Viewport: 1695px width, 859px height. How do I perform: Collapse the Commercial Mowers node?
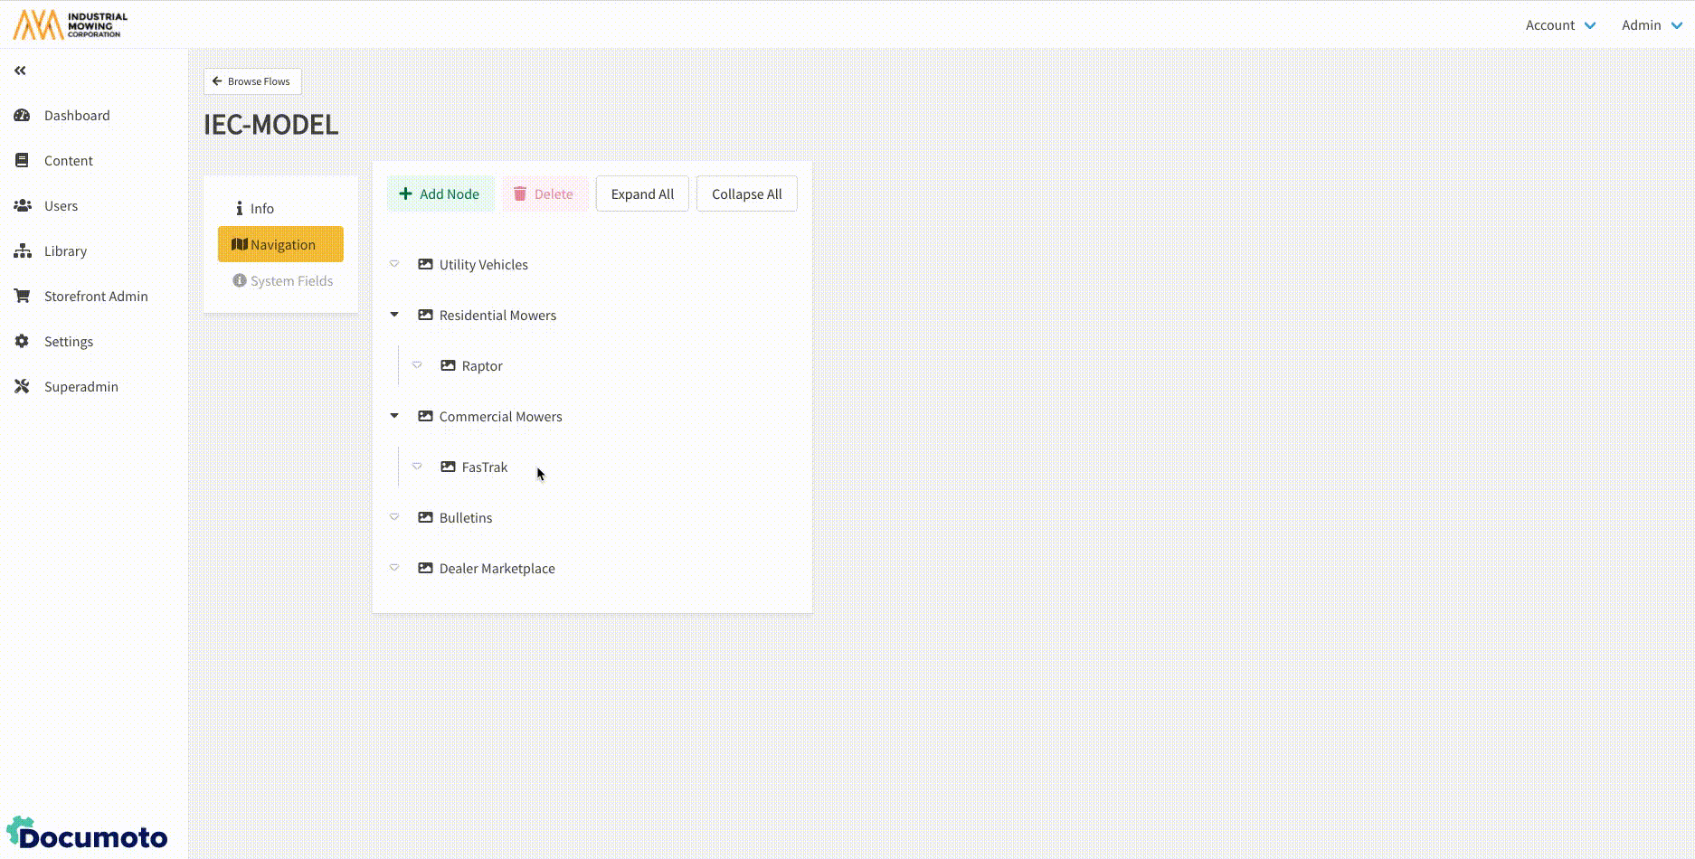click(394, 416)
